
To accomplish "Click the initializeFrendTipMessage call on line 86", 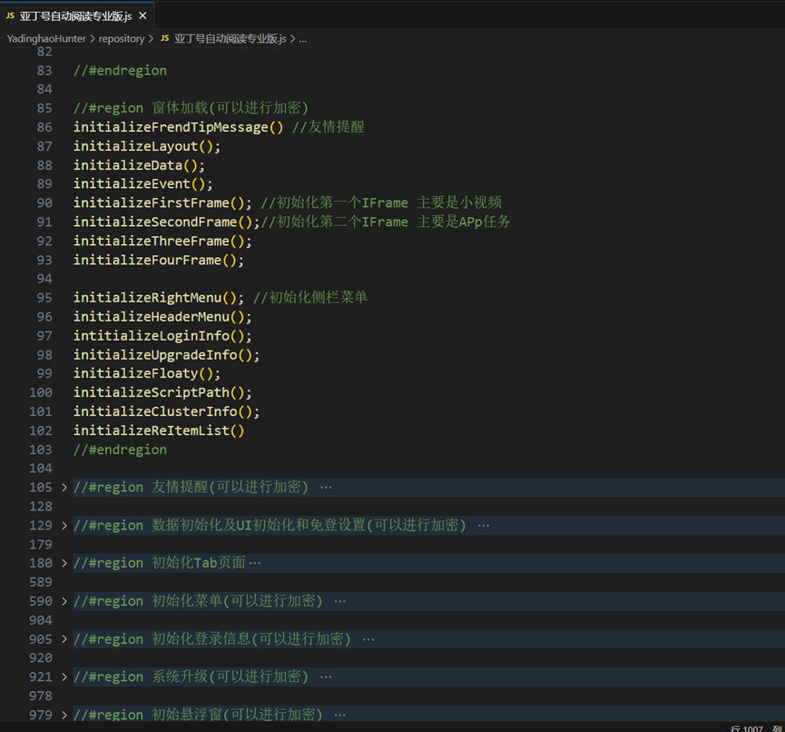I will pyautogui.click(x=178, y=127).
